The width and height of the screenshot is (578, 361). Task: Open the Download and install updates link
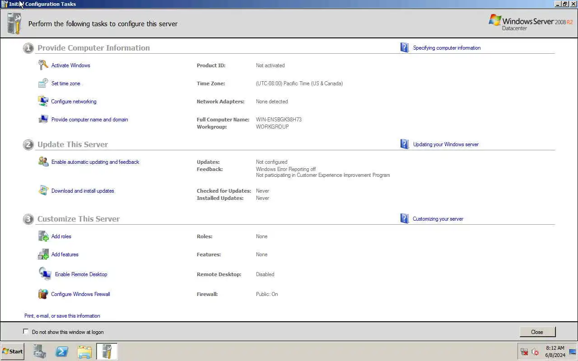[x=83, y=191]
